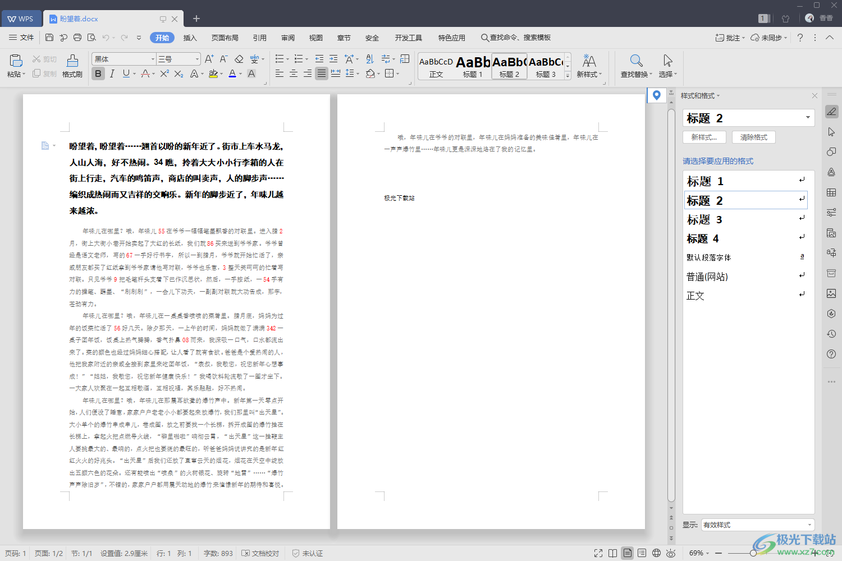Click the increase indent icon
This screenshot has width=842, height=561.
(333, 59)
